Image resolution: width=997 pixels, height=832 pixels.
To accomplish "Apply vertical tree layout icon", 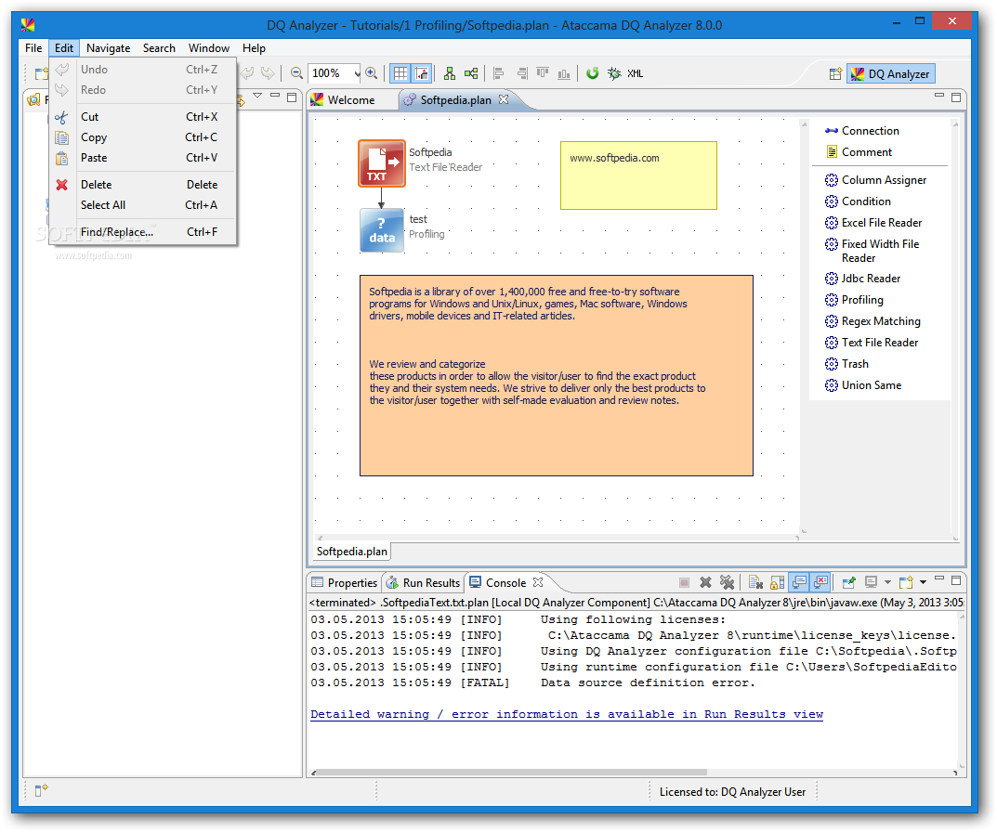I will [x=450, y=73].
